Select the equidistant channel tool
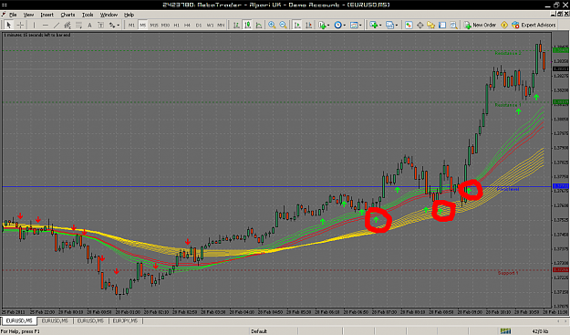 [67, 25]
